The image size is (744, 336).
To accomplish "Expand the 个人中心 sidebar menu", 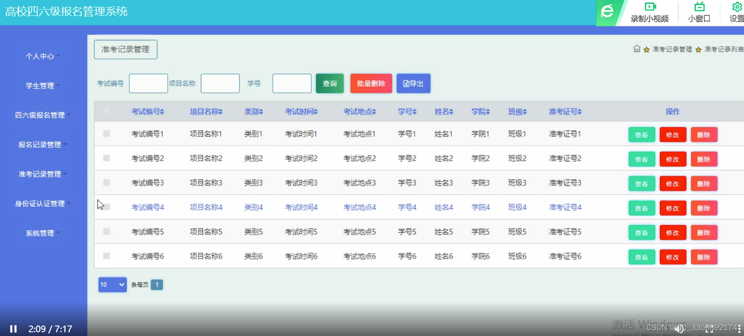I will (43, 56).
